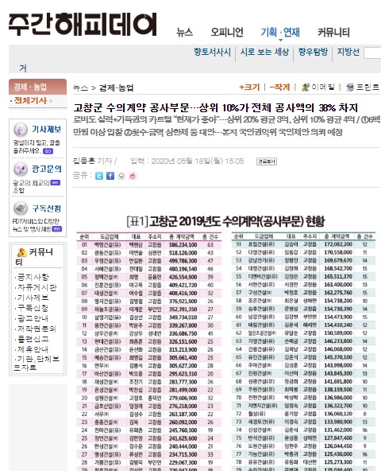Click the 주간해피데이 site logo
Image resolution: width=381 pixels, height=471 pixels.
tap(83, 25)
